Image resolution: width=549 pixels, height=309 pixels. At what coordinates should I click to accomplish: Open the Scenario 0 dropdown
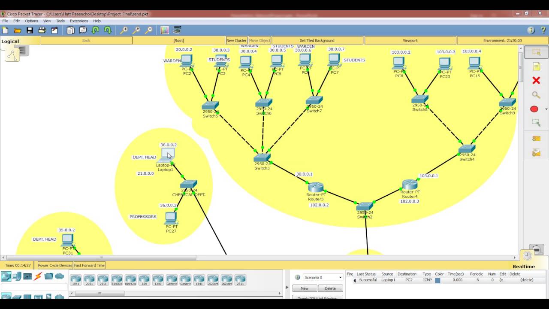click(x=323, y=277)
